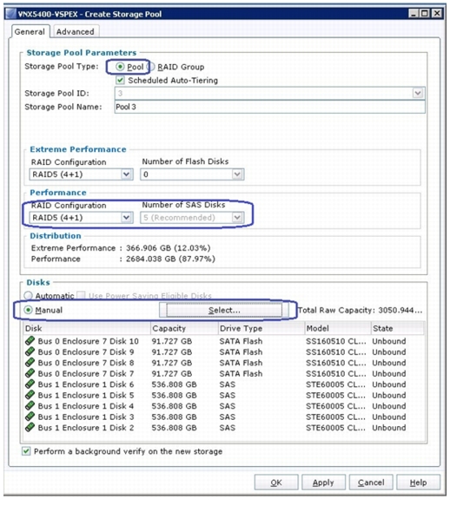Click disk icon for Bus 0 Enclosure 7 Disk 8

click(x=30, y=363)
